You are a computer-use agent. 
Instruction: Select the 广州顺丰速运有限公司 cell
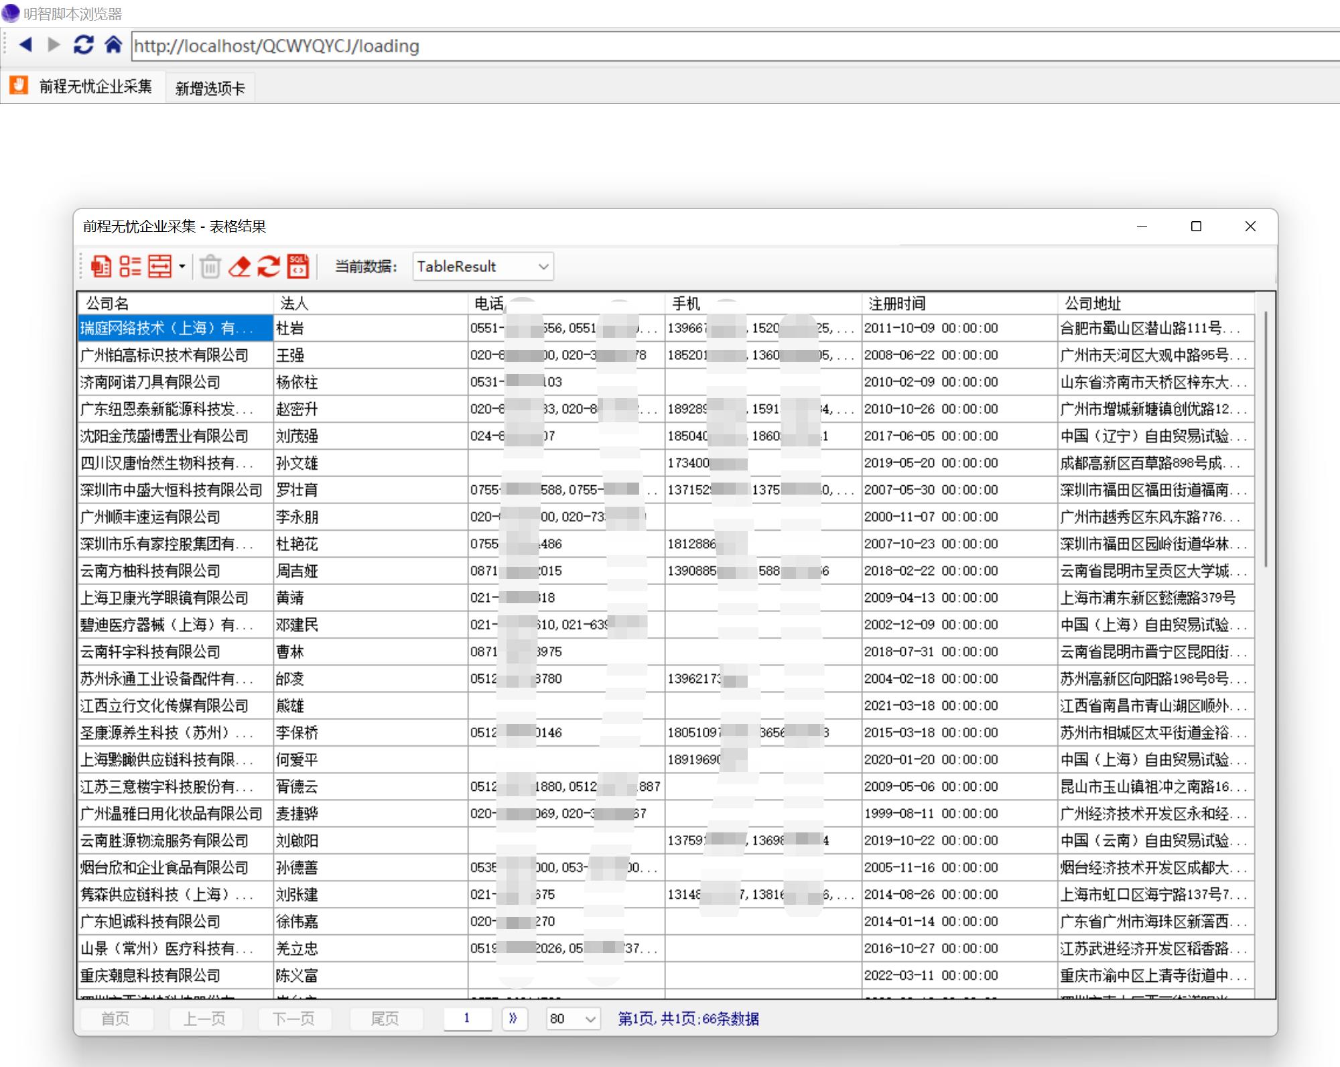click(x=176, y=517)
